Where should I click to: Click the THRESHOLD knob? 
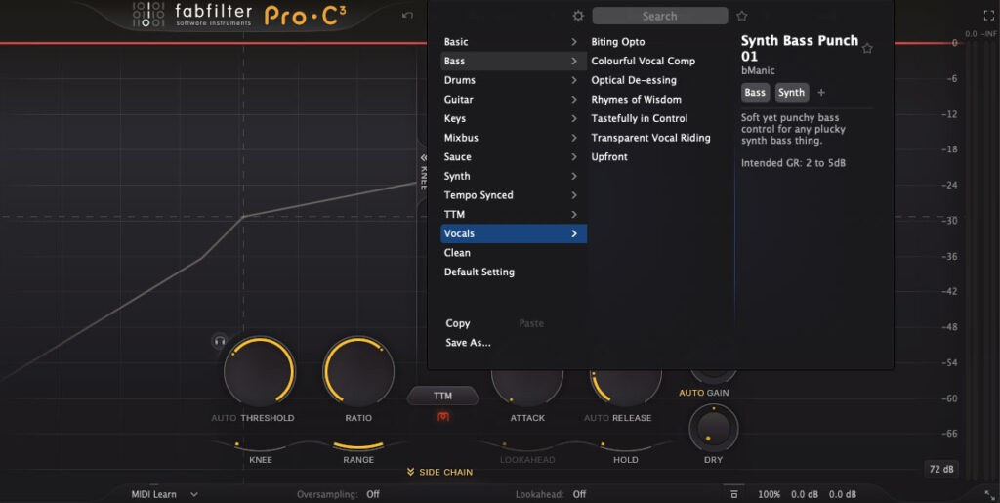pyautogui.click(x=259, y=371)
